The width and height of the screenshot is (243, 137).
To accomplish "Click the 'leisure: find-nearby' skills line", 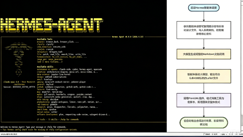I will click(47, 89).
